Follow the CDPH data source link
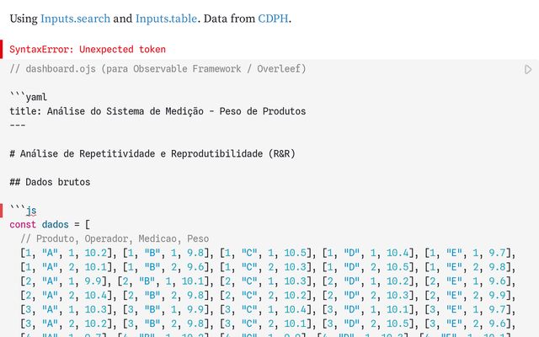This screenshot has height=337, width=539. tap(273, 19)
